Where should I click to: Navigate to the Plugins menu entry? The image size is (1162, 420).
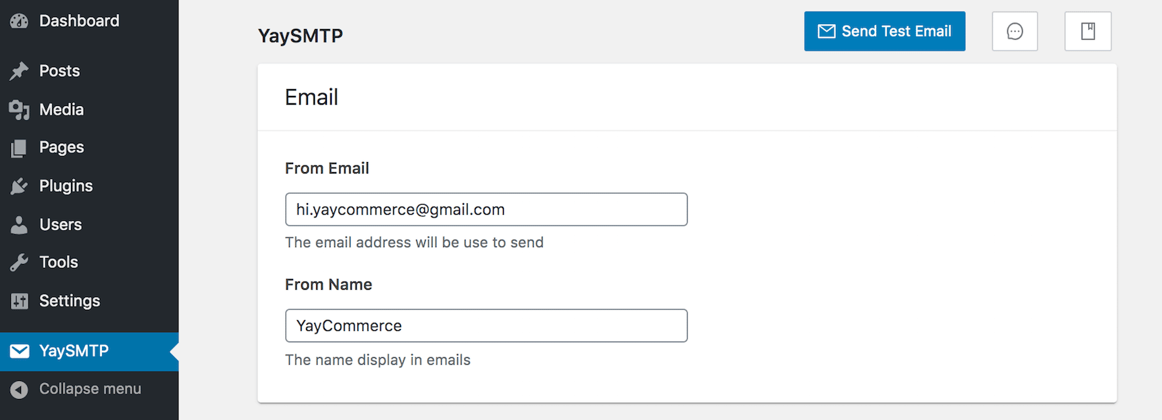coord(66,185)
